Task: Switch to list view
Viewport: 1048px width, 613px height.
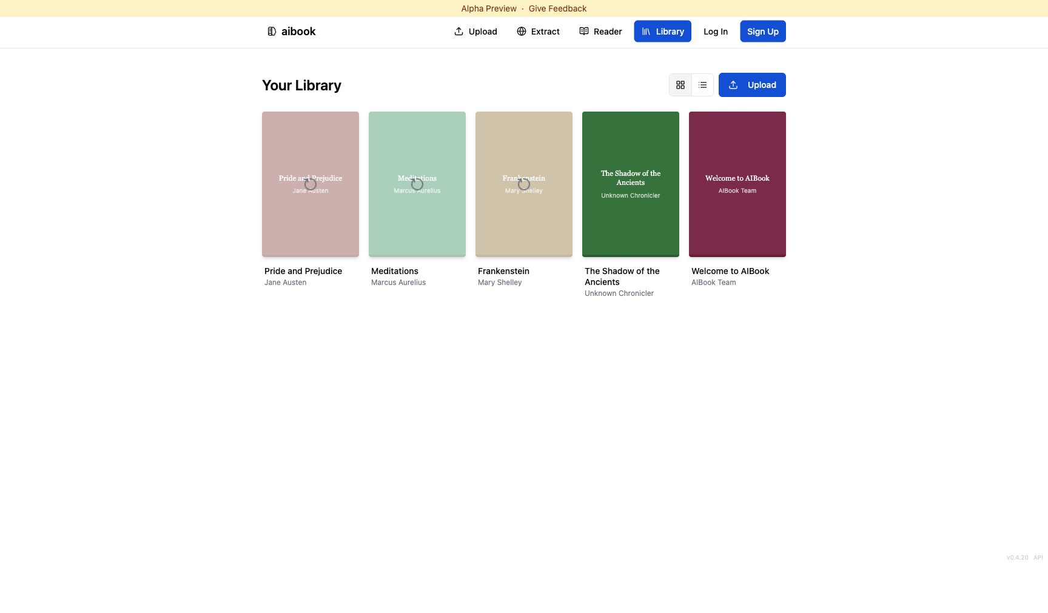Action: [x=702, y=85]
